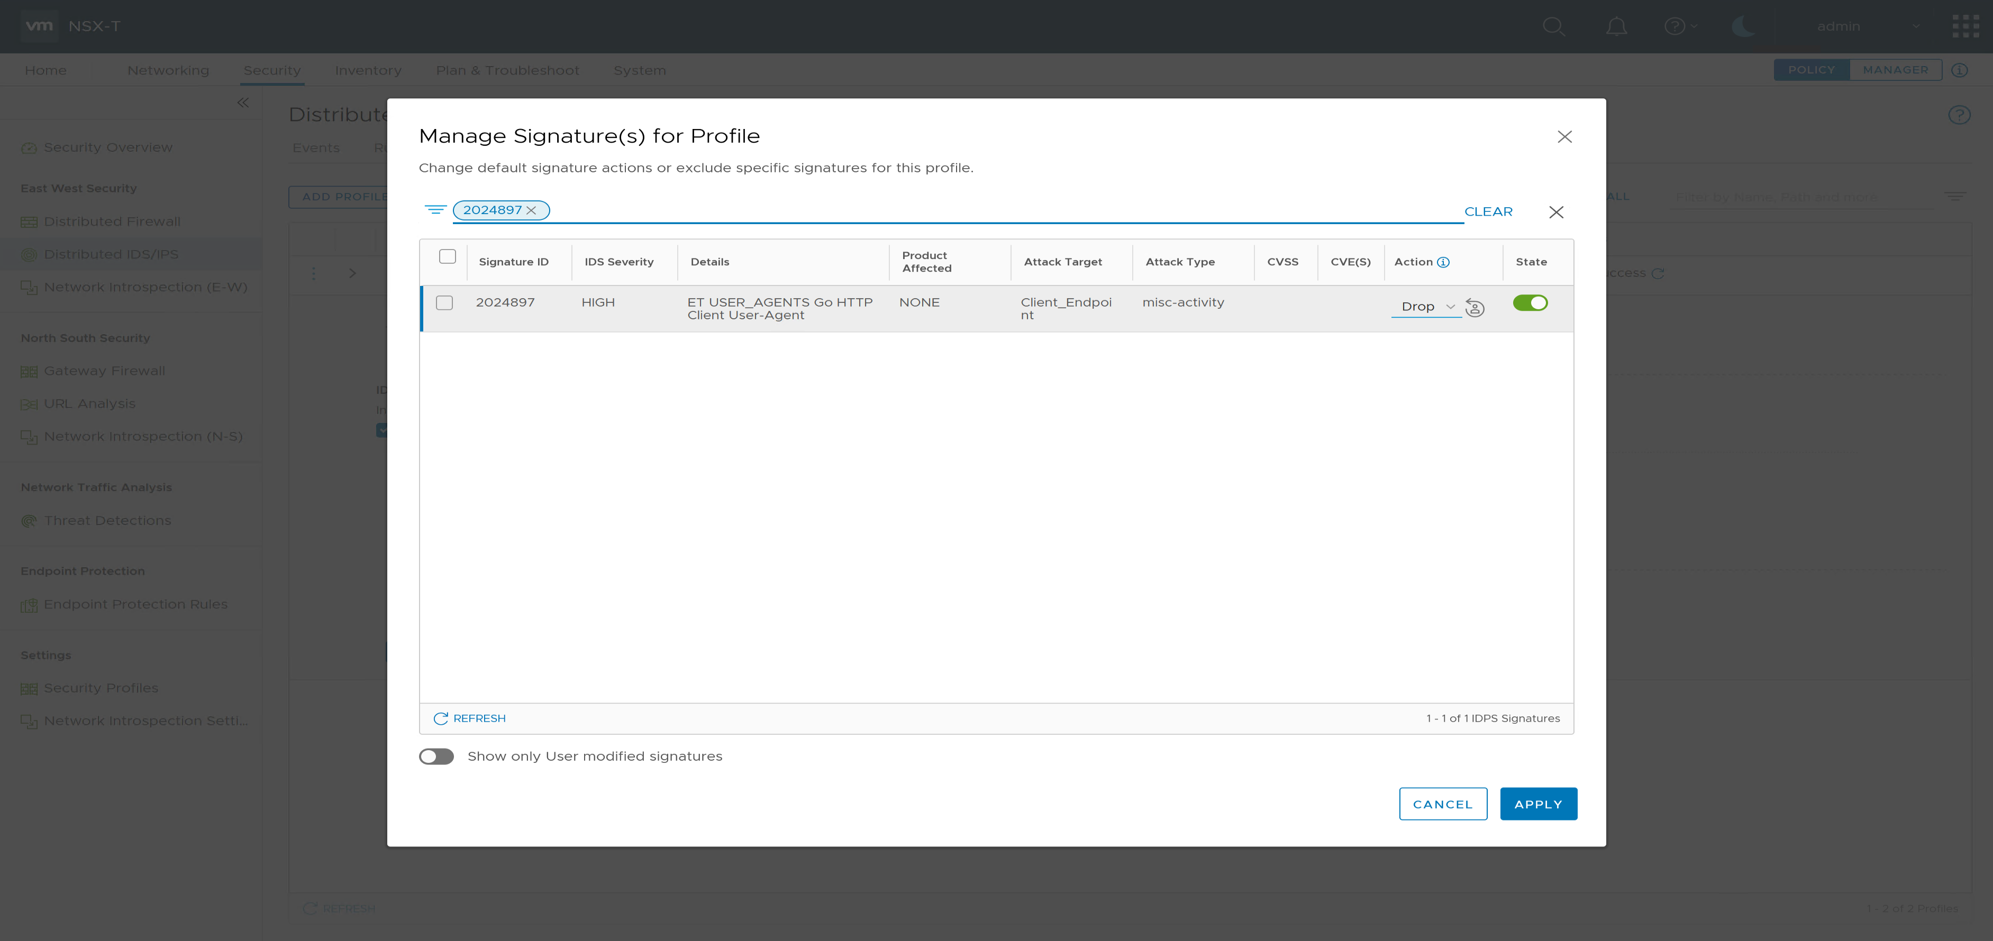The width and height of the screenshot is (1993, 941).
Task: Click CLEAR to reset filters
Action: 1488,212
